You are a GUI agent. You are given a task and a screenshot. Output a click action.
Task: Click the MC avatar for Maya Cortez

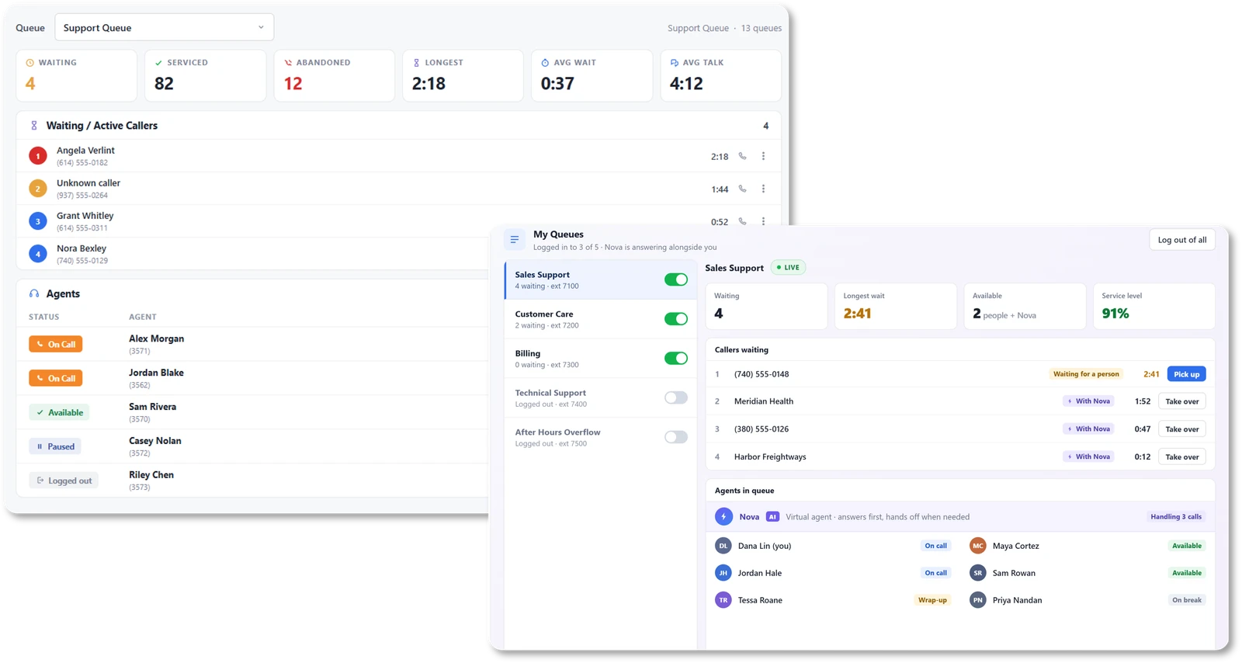[x=978, y=546]
